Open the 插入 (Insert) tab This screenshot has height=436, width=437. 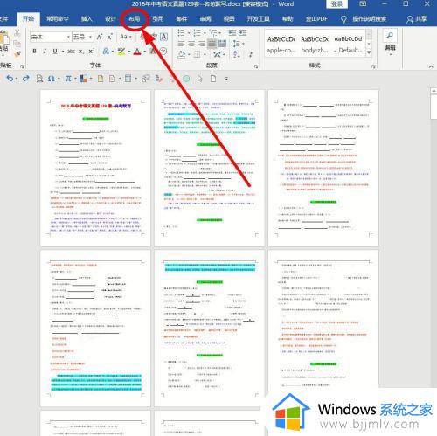pos(87,19)
